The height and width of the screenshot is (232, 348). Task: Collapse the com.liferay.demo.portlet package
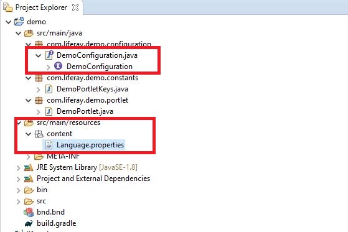pos(29,101)
